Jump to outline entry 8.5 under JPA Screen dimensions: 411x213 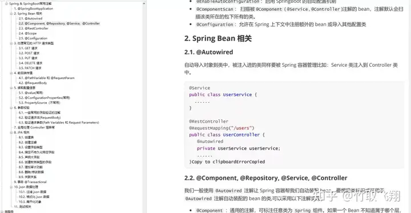[x=29, y=158]
